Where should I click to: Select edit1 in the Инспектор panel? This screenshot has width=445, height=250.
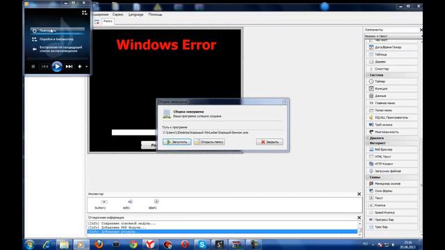127,204
